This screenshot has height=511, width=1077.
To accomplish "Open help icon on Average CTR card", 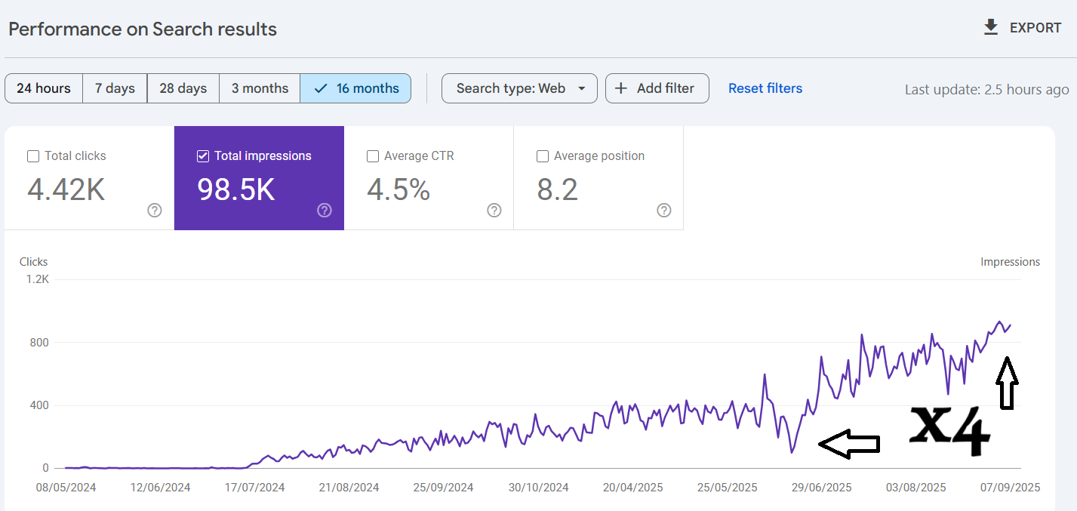I will (x=494, y=211).
